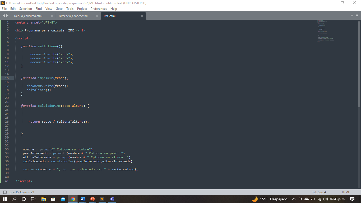This screenshot has width=361, height=203.
Task: Open the tab list dropdown arrow
Action: [x=357, y=16]
